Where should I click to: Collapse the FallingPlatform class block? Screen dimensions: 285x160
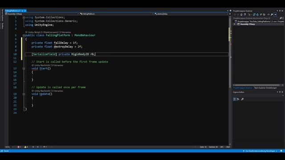tap(24, 36)
